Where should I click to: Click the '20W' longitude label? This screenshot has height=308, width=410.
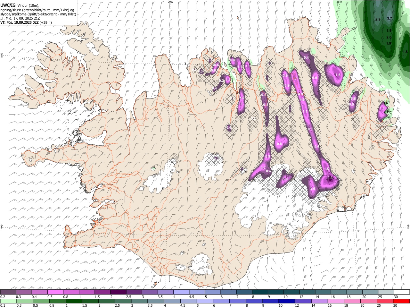pyautogui.click(x=170, y=2)
